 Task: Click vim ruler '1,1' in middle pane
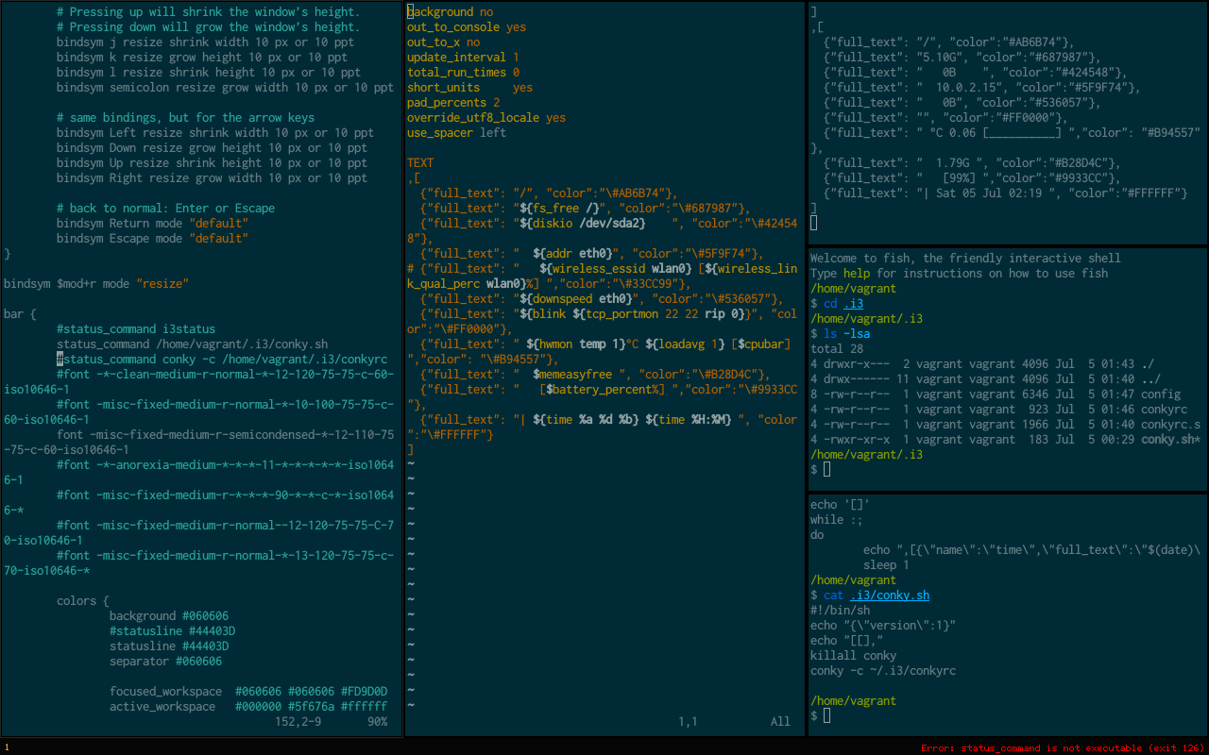[688, 722]
